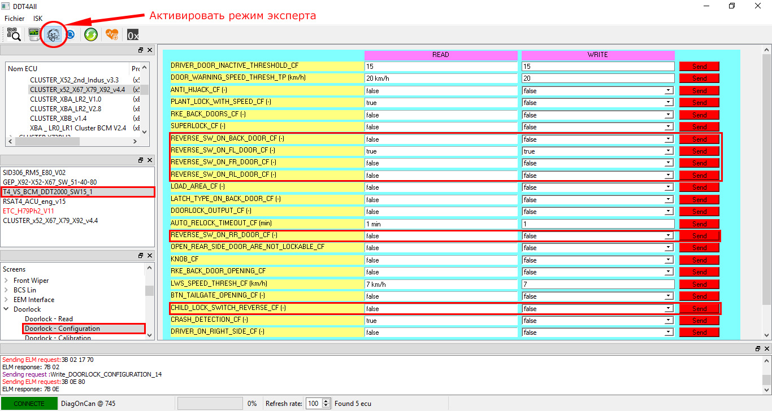The height and width of the screenshot is (411, 772).
Task: Focus the AUTO_RELOCK_TIMEOUT_CF write field
Action: [598, 224]
